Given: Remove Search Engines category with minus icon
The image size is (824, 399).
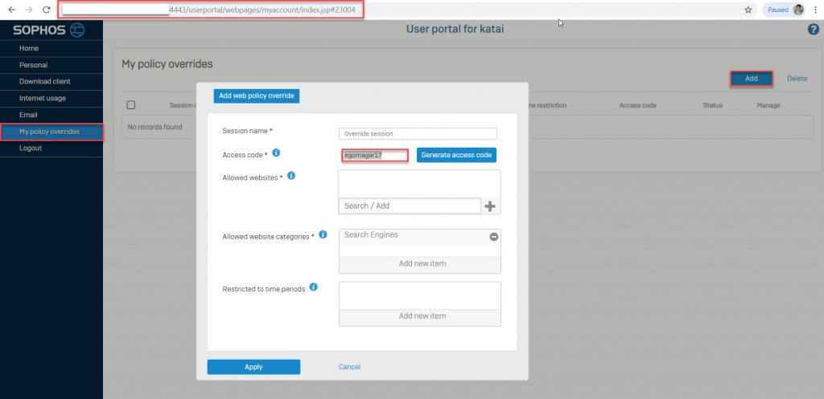Looking at the screenshot, I should click(493, 237).
